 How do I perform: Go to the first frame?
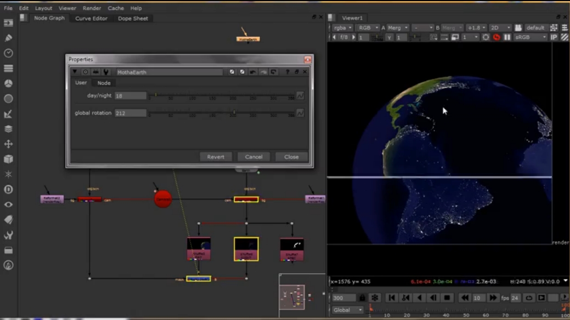(392, 298)
